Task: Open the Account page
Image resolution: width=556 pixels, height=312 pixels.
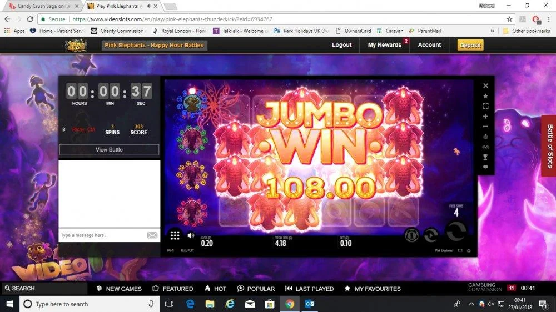Action: [x=429, y=44]
